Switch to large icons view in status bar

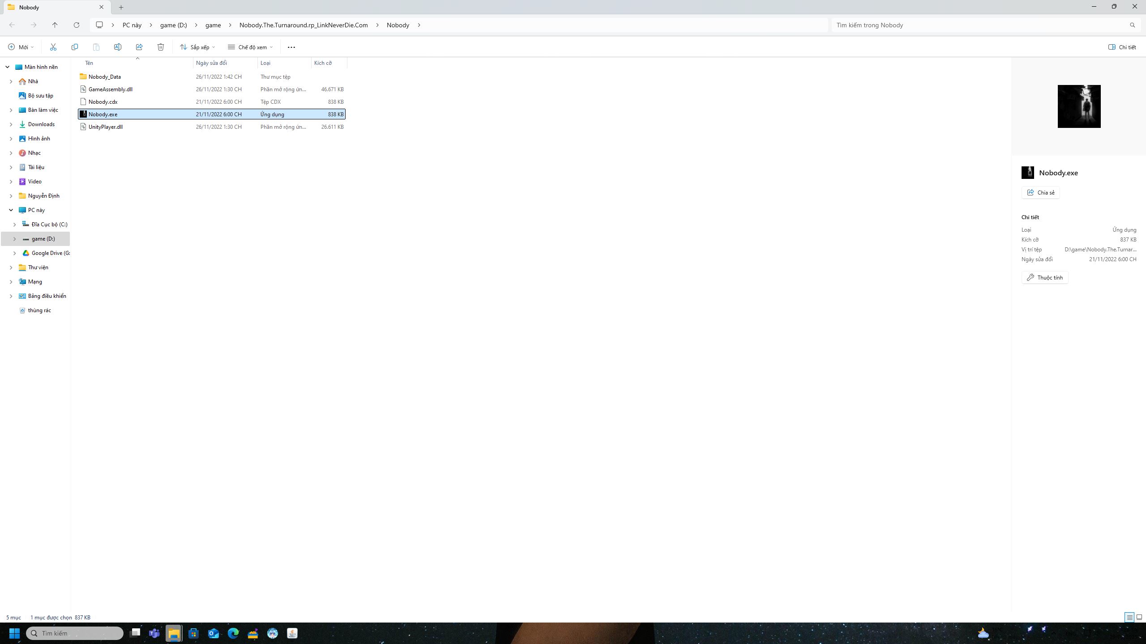(x=1139, y=617)
